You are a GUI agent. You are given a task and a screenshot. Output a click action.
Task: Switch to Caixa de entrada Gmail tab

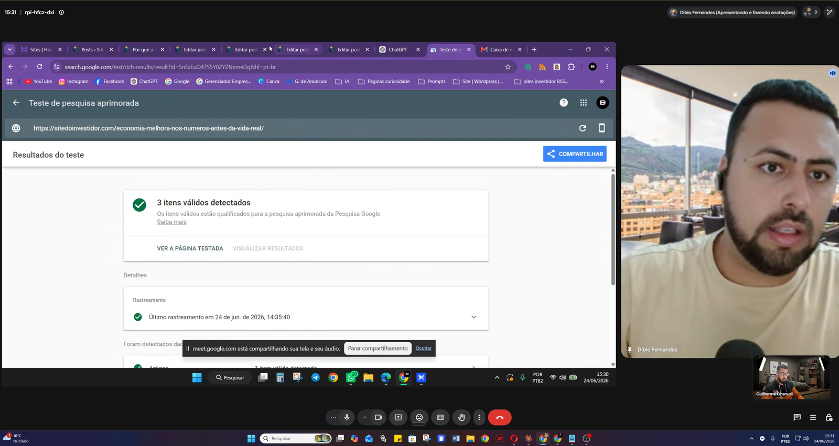[x=501, y=50]
